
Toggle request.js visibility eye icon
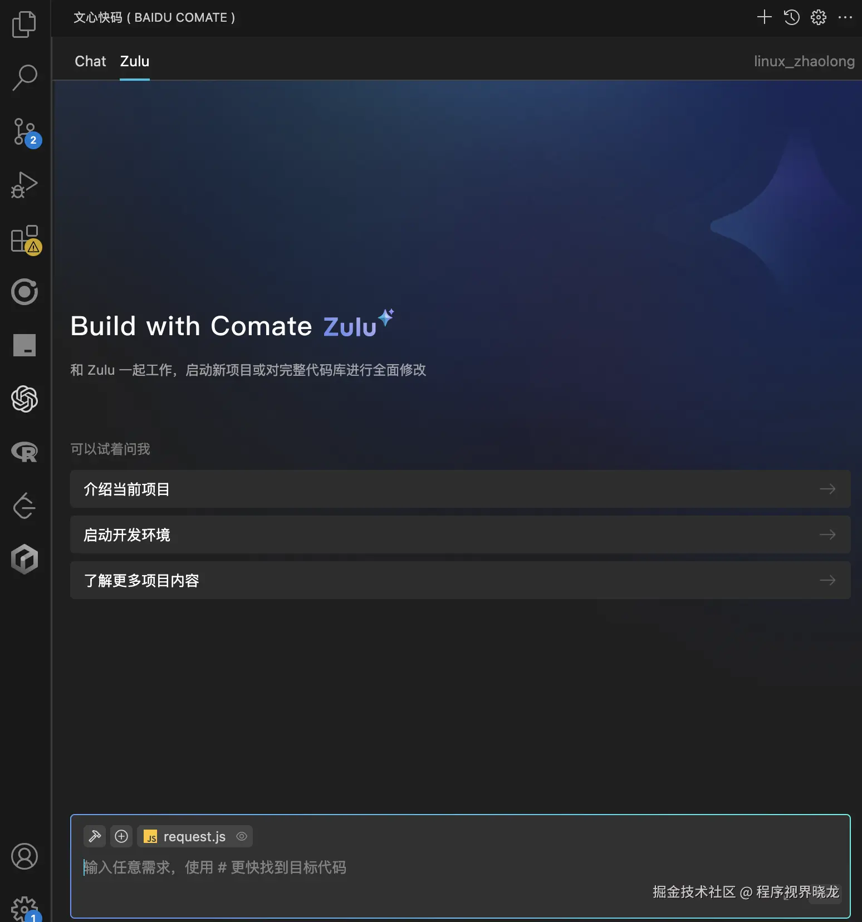242,836
